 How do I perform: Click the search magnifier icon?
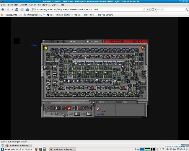tap(187, 9)
